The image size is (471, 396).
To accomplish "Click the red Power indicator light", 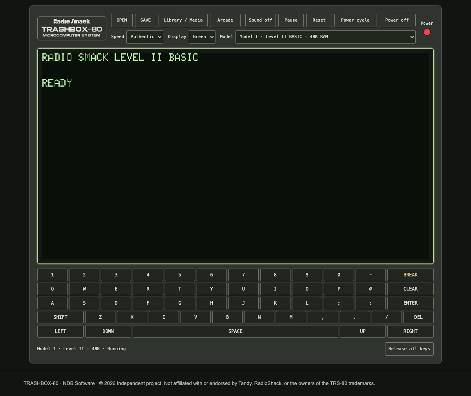I will pyautogui.click(x=427, y=32).
